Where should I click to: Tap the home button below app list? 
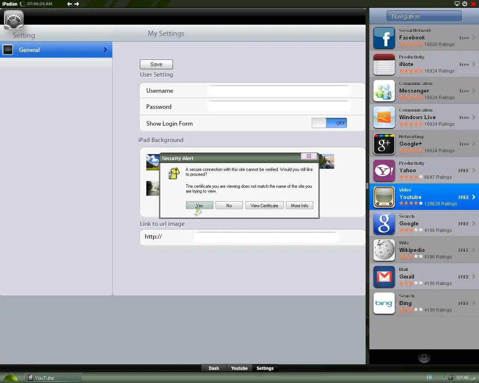point(424,357)
